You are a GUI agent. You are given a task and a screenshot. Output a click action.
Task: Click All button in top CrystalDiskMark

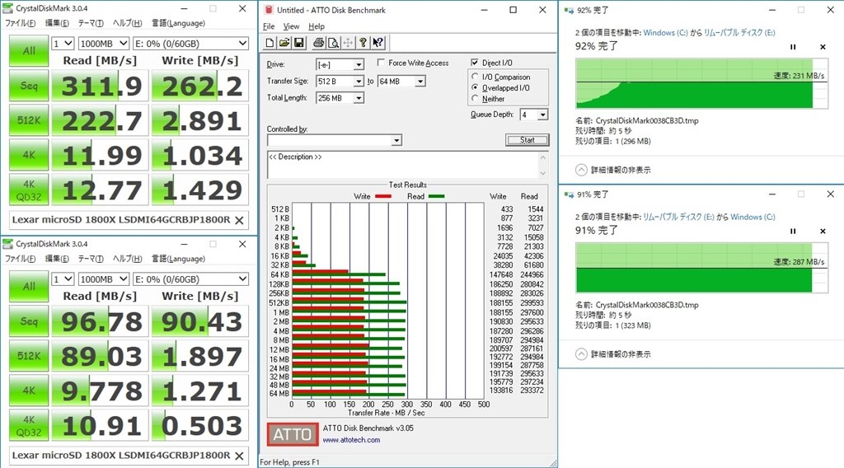pos(29,50)
